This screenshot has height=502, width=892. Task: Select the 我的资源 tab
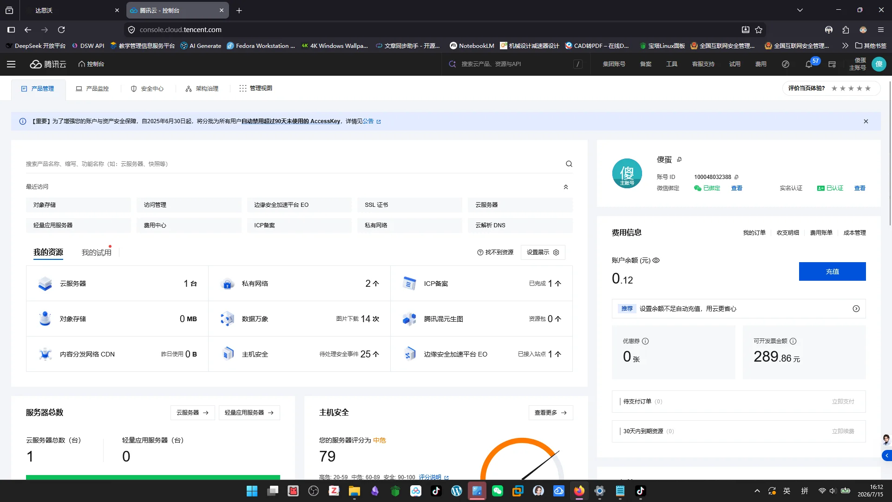[48, 252]
